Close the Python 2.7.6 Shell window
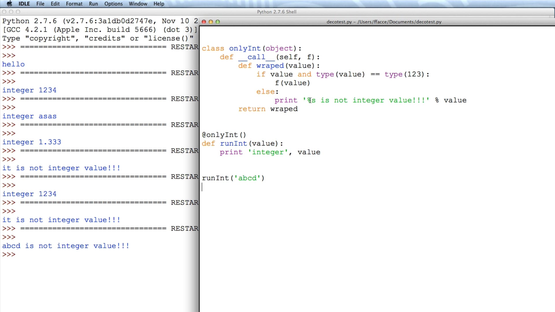This screenshot has width=555, height=312. pos(4,12)
